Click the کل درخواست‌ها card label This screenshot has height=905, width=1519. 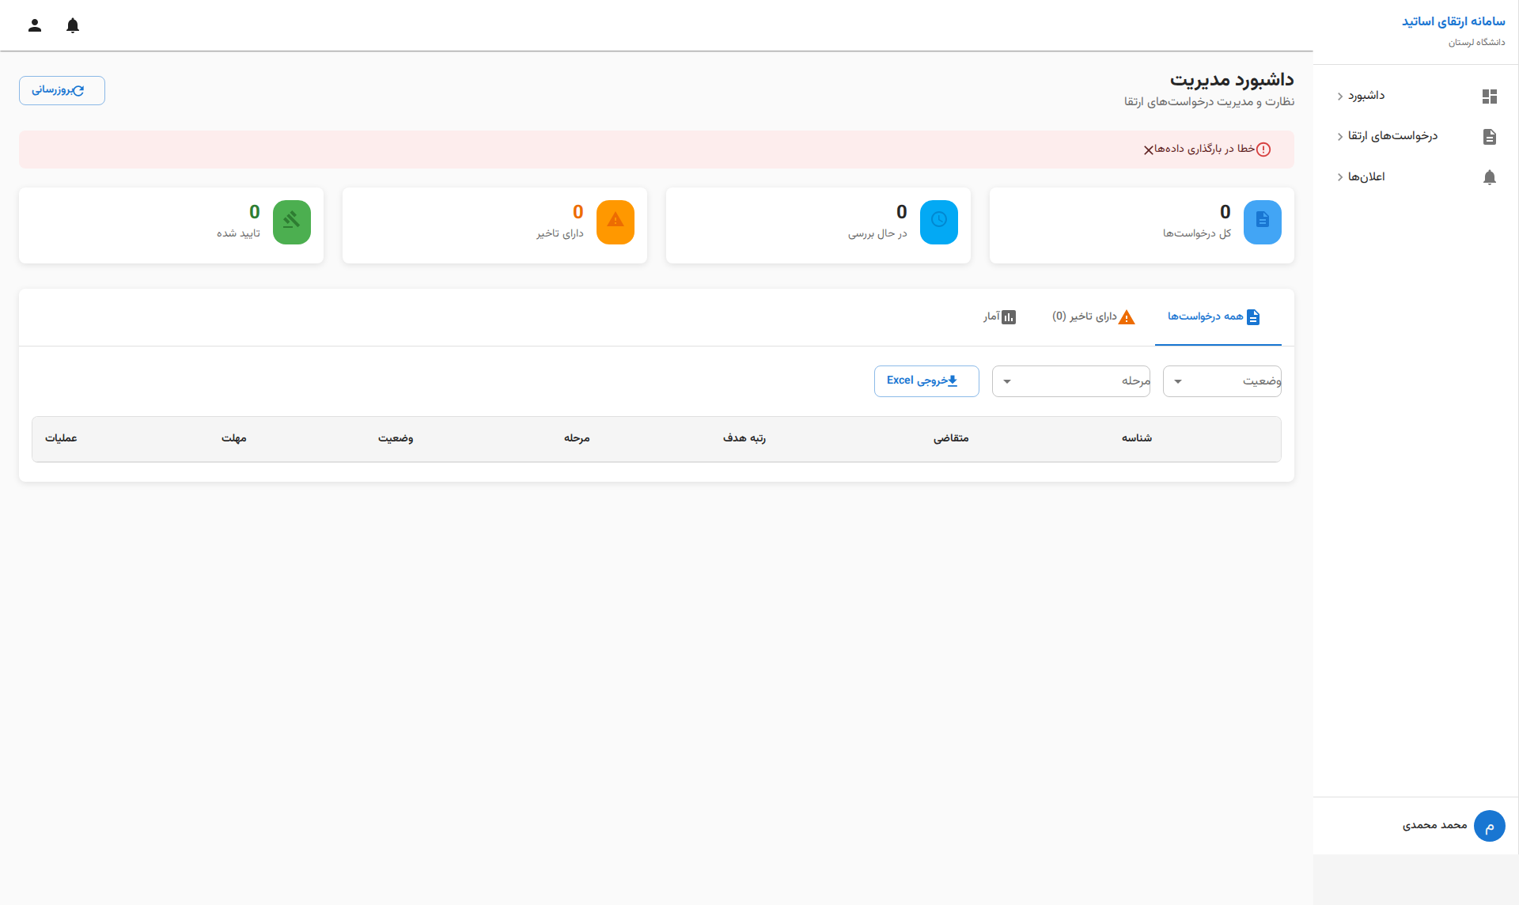1197,233
